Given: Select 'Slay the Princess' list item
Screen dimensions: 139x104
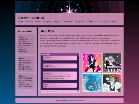Looking at the screenshot, I should click(x=25, y=45).
